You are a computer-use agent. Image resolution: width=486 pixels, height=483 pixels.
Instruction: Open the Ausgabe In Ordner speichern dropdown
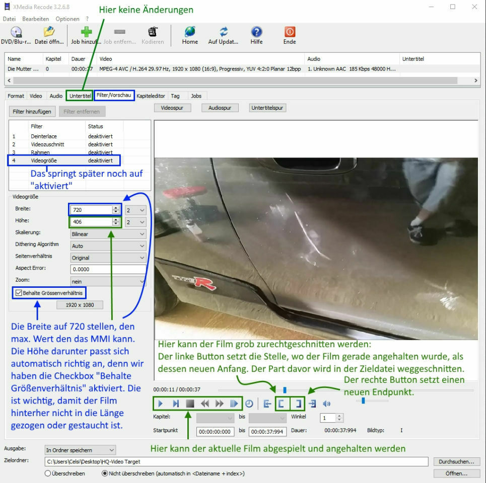coord(80,450)
